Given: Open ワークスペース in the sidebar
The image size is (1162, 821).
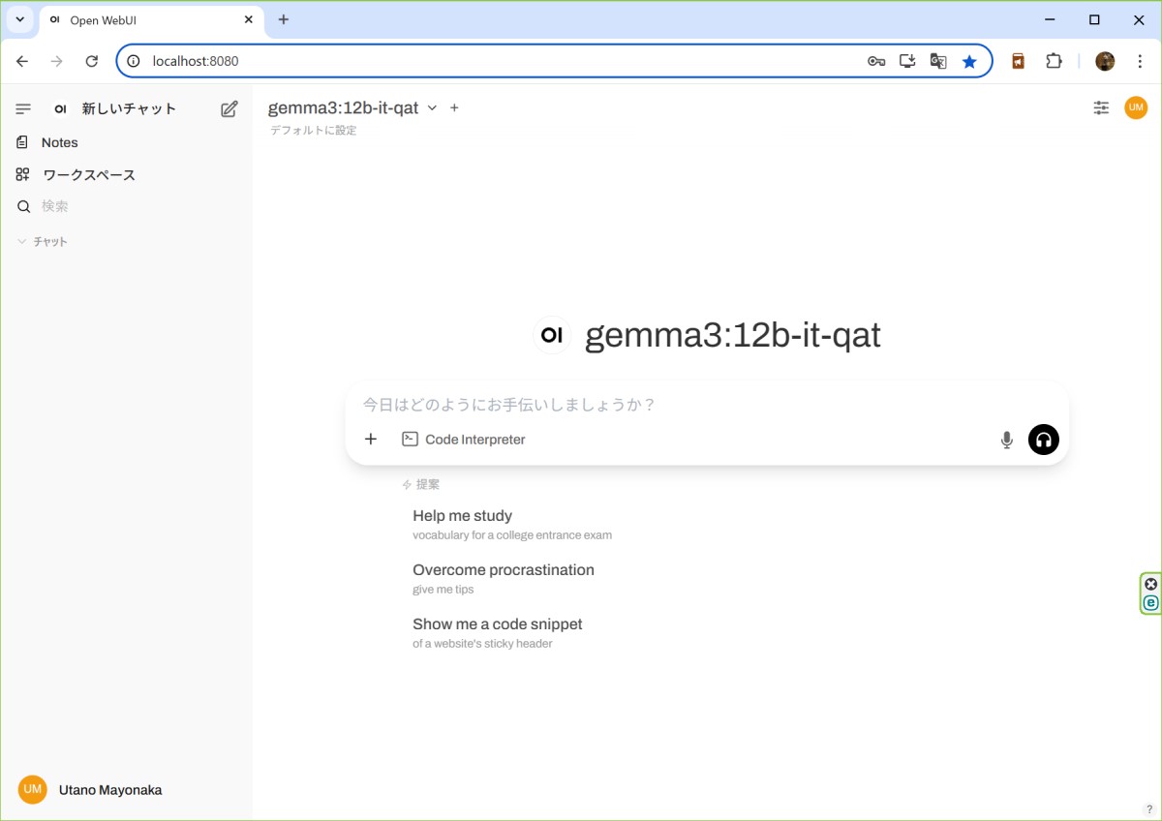Looking at the screenshot, I should [x=88, y=175].
